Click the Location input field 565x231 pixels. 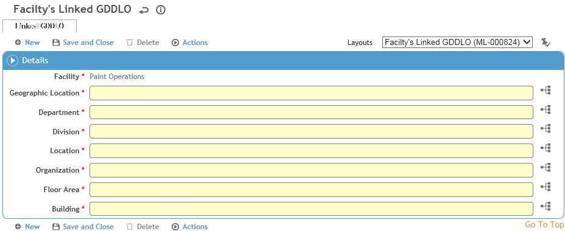311,151
